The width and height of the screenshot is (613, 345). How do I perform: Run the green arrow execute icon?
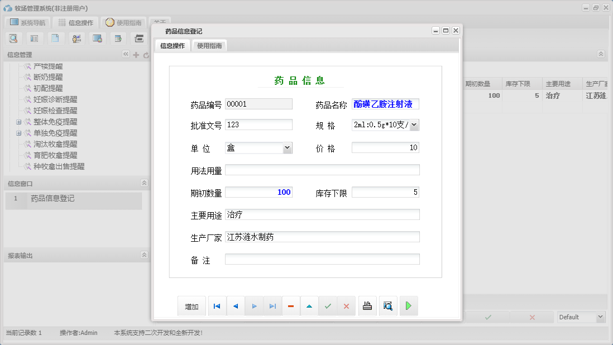408,305
